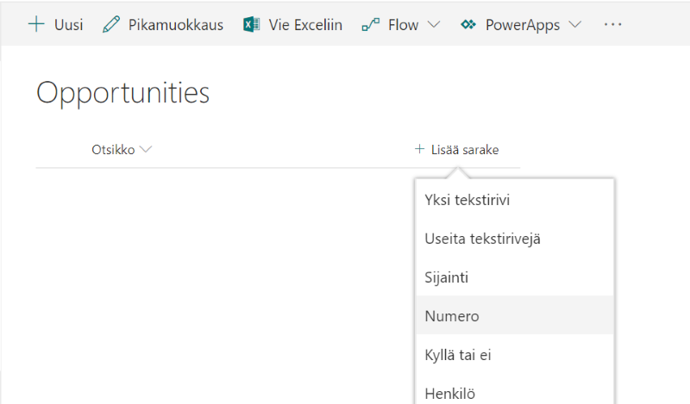Click the plus icon beside Lisää sarake
Viewport: 690px width, 404px height.
[x=420, y=149]
